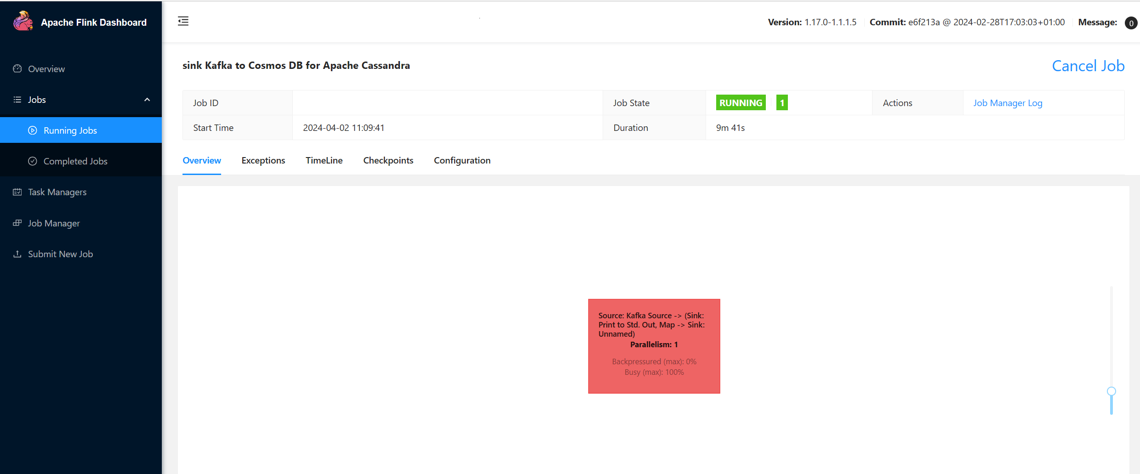Viewport: 1140px width, 474px height.
Task: Click the Apache Flink squirrel logo
Action: (x=23, y=21)
